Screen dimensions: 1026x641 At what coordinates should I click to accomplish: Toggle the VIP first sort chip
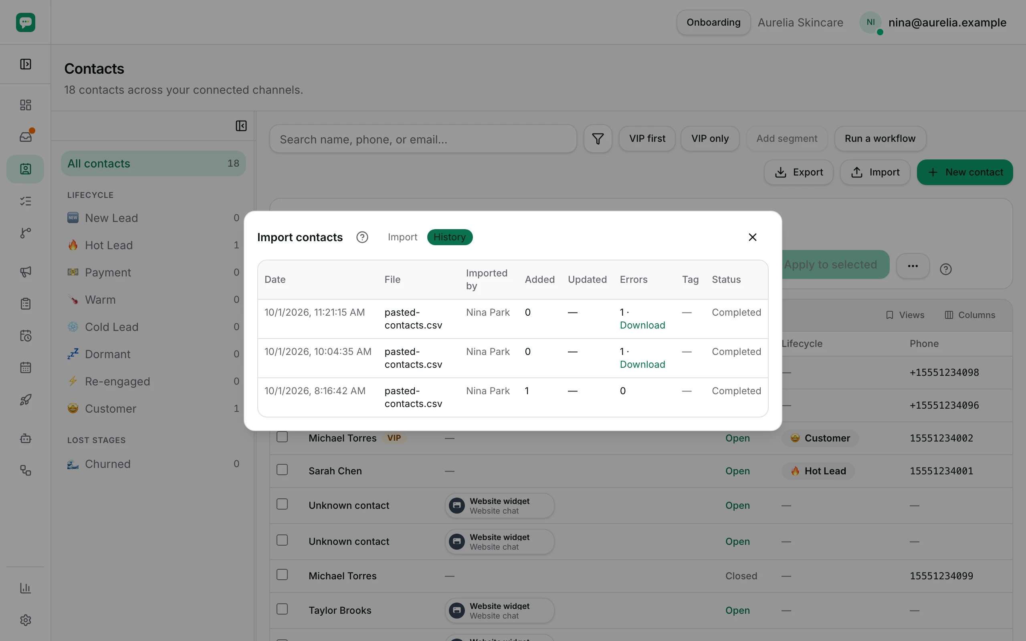[647, 139]
